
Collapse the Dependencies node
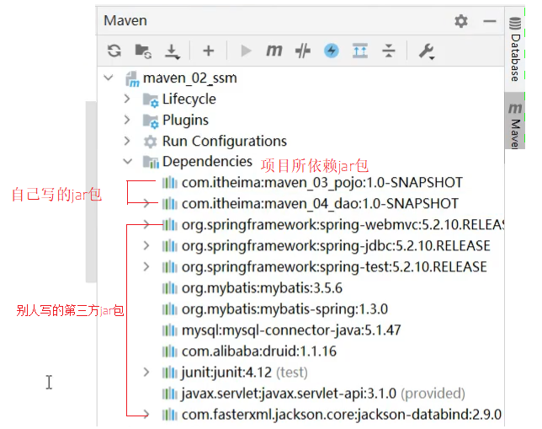[x=127, y=162]
